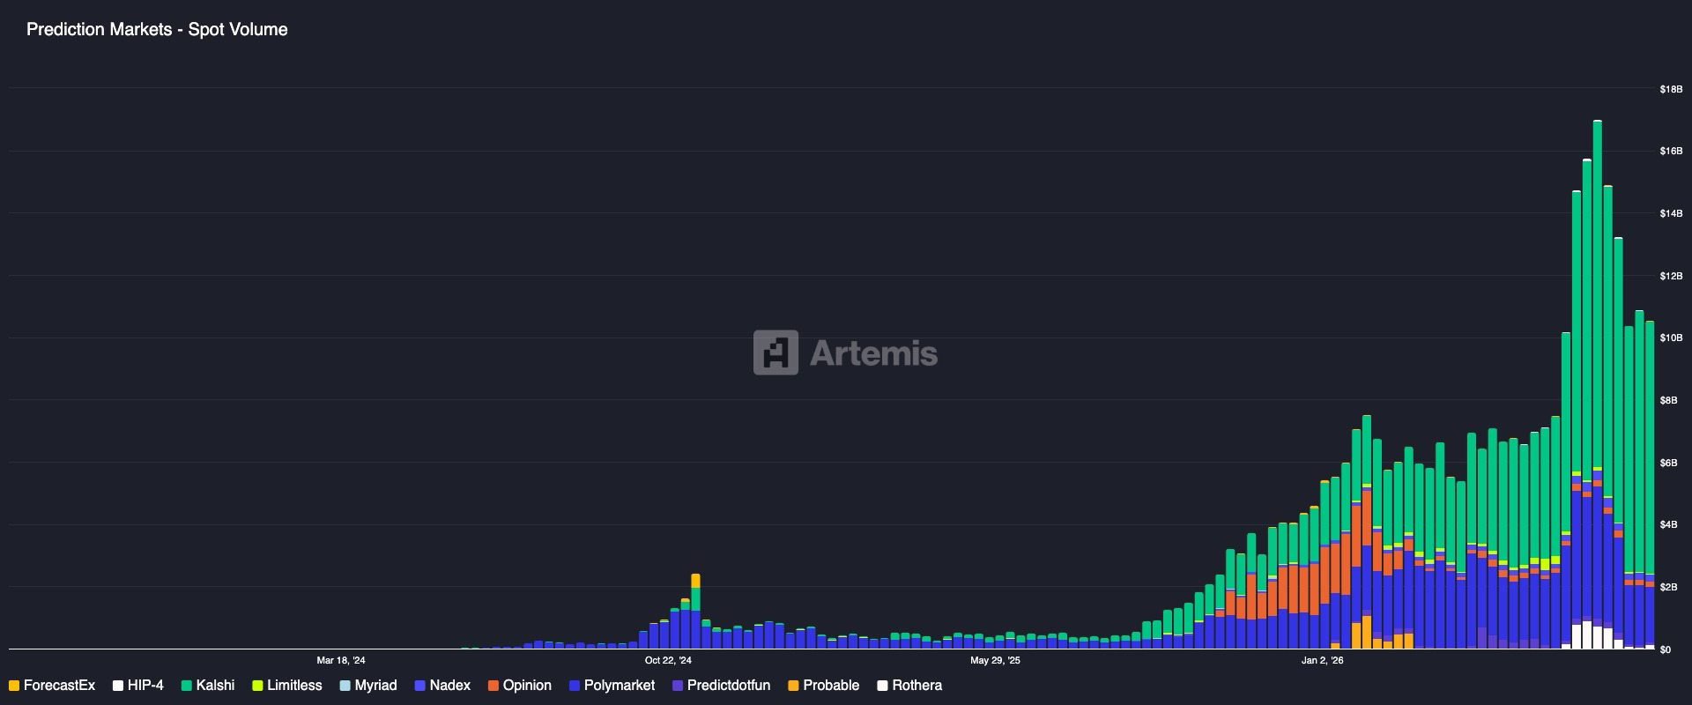Click the ForecastEx yellow legend swatch

(14, 686)
